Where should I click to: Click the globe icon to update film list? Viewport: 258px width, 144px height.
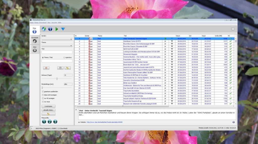point(44,29)
